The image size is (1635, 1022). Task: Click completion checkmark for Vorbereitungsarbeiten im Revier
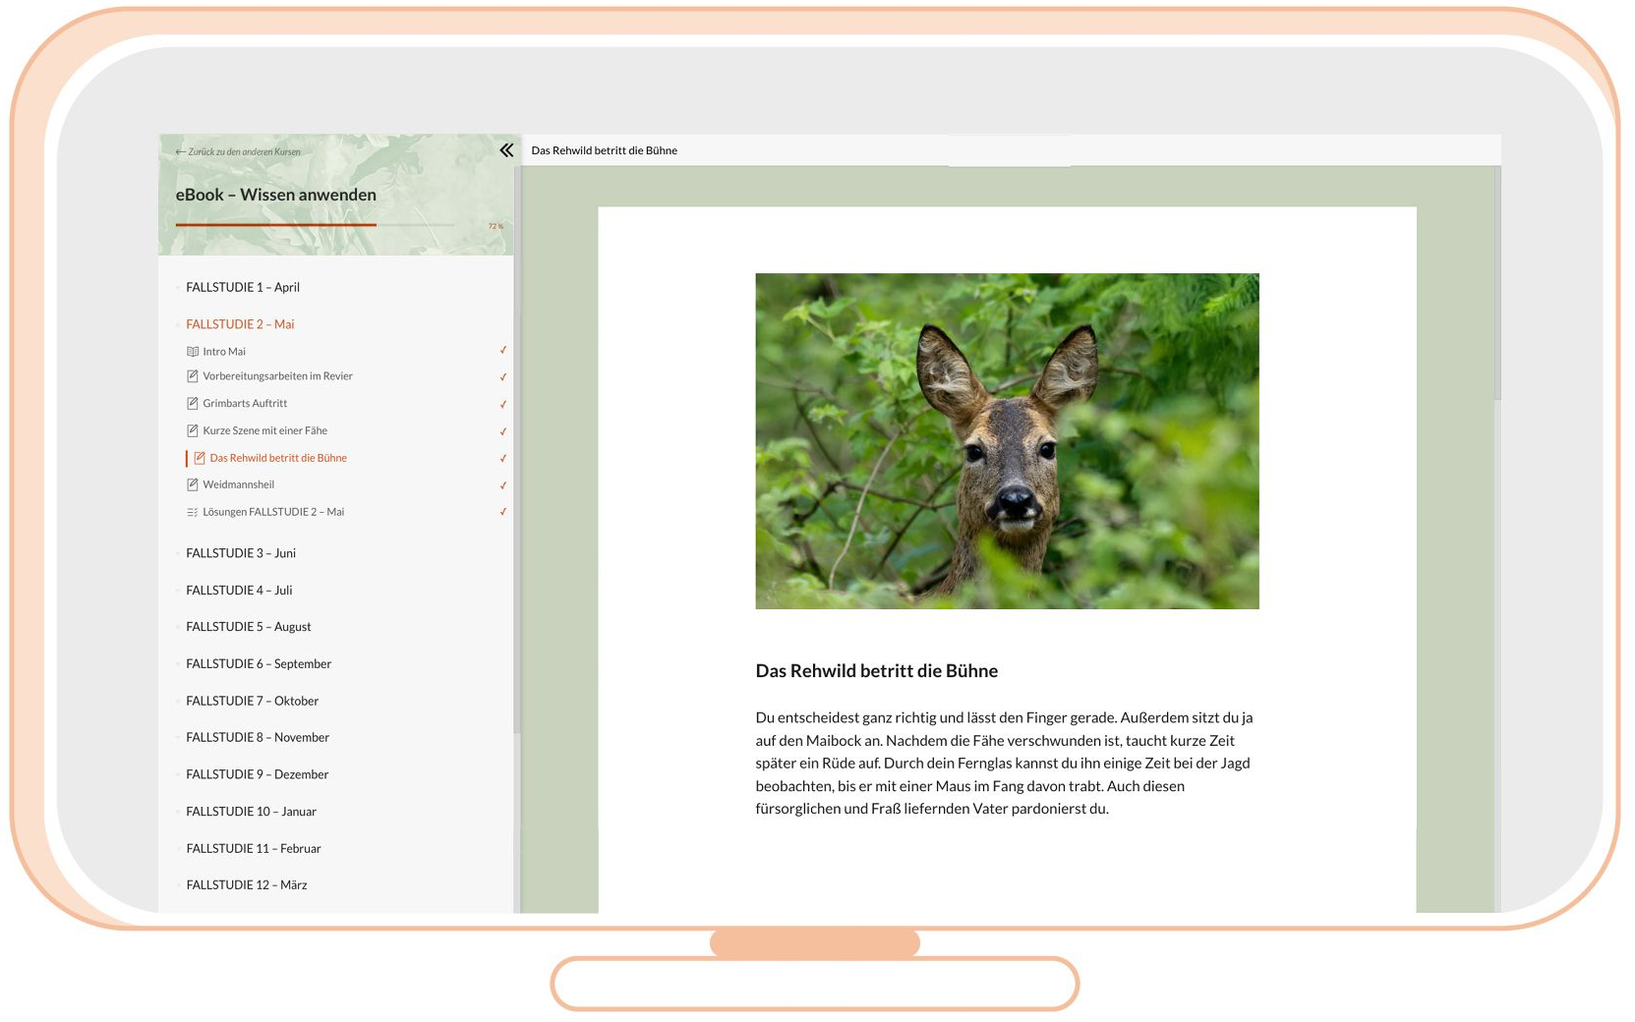(x=503, y=377)
